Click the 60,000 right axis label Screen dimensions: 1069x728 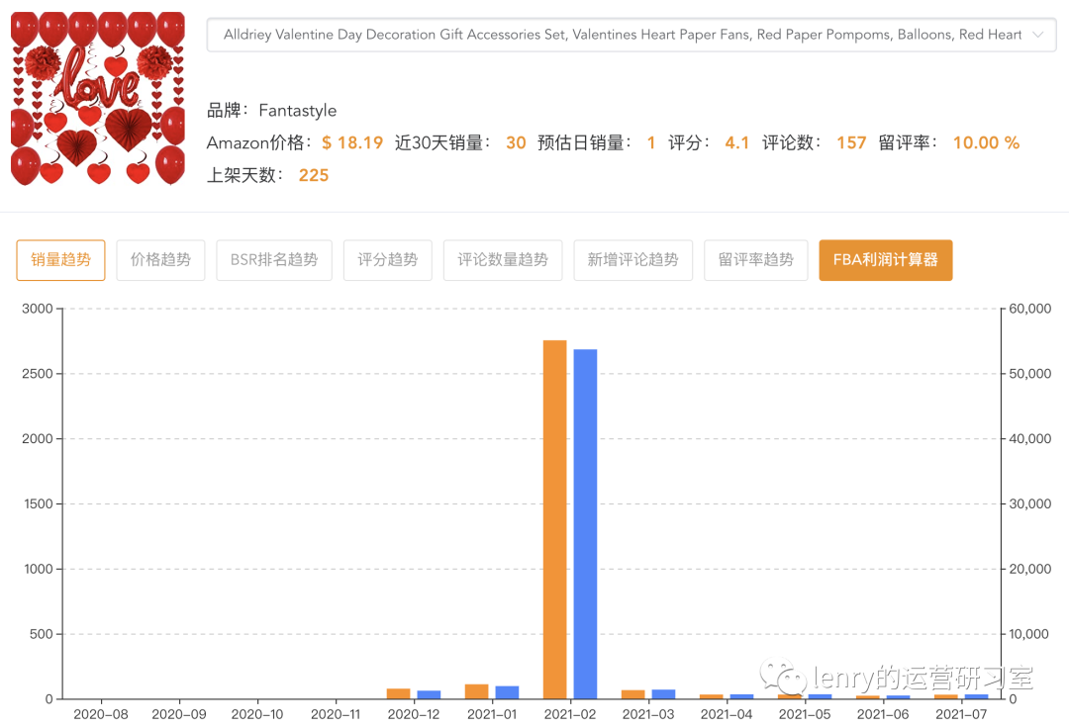click(x=1030, y=309)
